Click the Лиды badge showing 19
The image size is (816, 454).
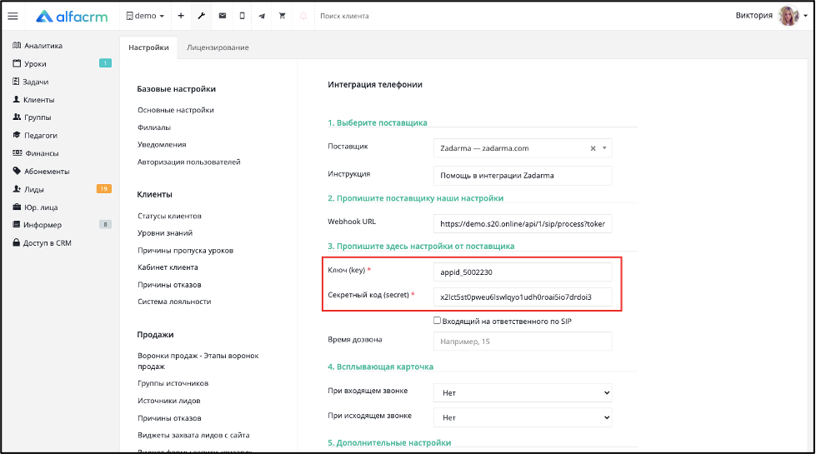(104, 189)
